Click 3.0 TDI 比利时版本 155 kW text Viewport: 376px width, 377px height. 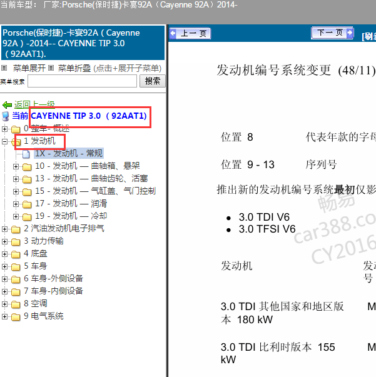(278, 353)
